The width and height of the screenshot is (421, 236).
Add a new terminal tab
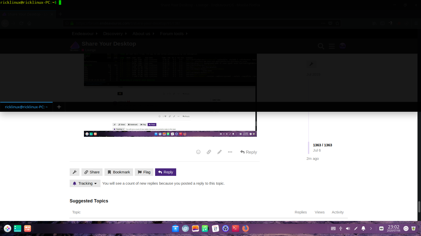click(x=59, y=107)
